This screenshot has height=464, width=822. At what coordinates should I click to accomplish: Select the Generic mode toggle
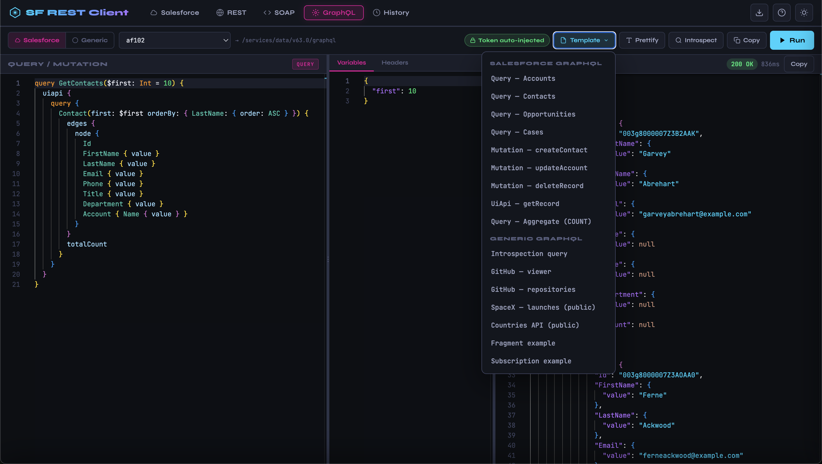[90, 40]
